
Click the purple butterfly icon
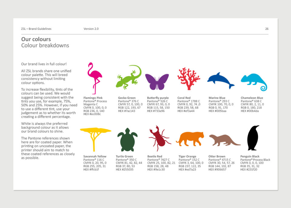pos(157,82)
